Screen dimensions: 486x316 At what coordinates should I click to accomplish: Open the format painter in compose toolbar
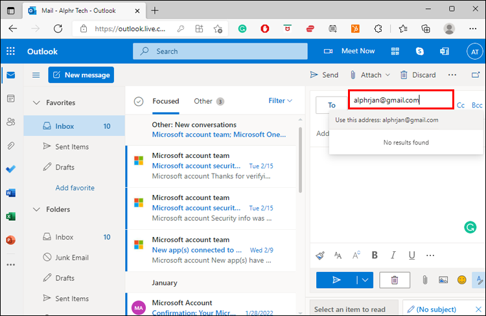[x=320, y=255]
